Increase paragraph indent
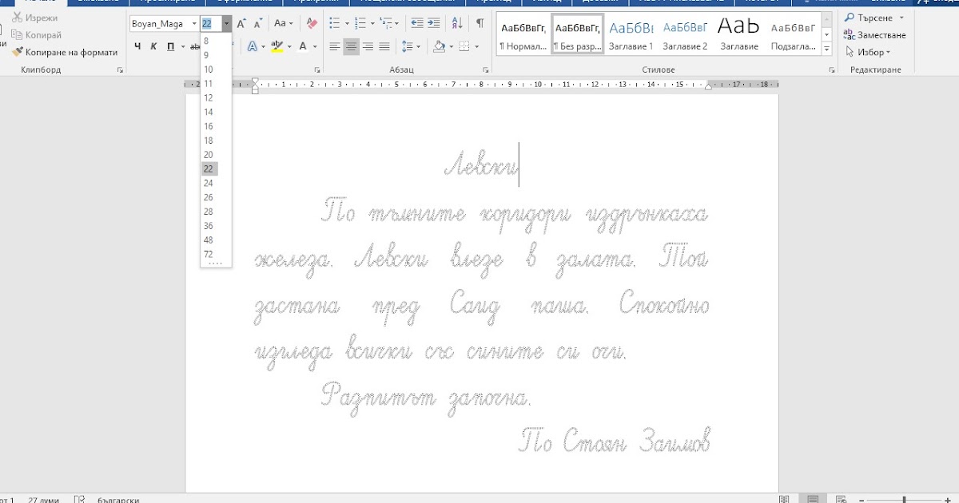Screen dimensions: 959x503 [x=434, y=24]
